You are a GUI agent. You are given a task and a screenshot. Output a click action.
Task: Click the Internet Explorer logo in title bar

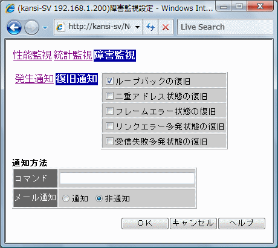[x=10, y=8]
